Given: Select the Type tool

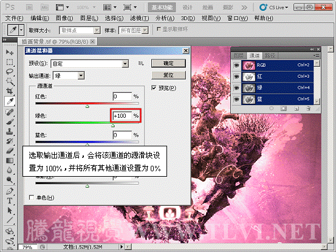Looking at the screenshot, I should (x=10, y=201).
